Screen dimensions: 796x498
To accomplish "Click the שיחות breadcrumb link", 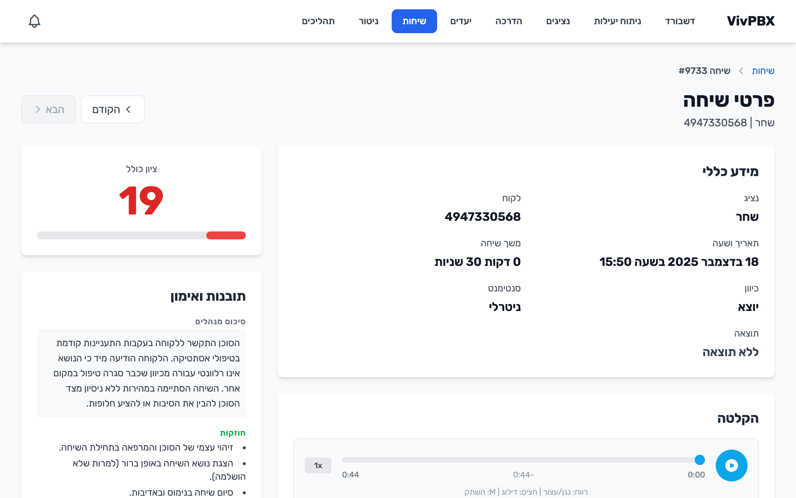I will pos(763,71).
